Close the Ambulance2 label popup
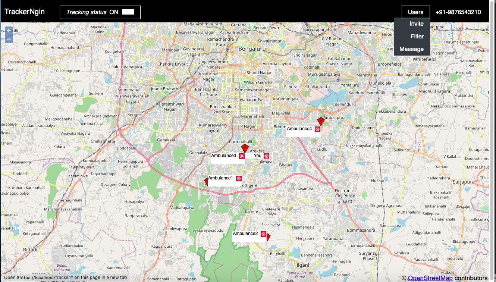 [x=263, y=234]
